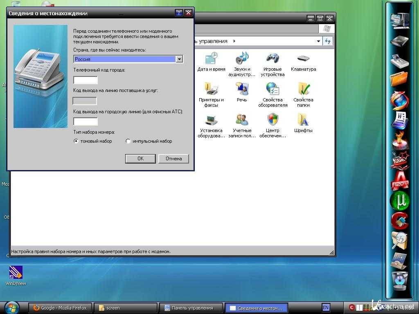Open Звуки и аудиоустройства icon
The width and height of the screenshot is (419, 314).
242,58
